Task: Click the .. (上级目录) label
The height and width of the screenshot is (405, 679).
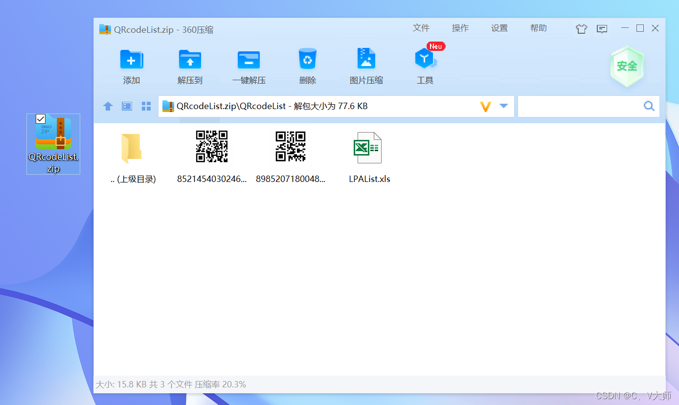Action: click(x=133, y=179)
